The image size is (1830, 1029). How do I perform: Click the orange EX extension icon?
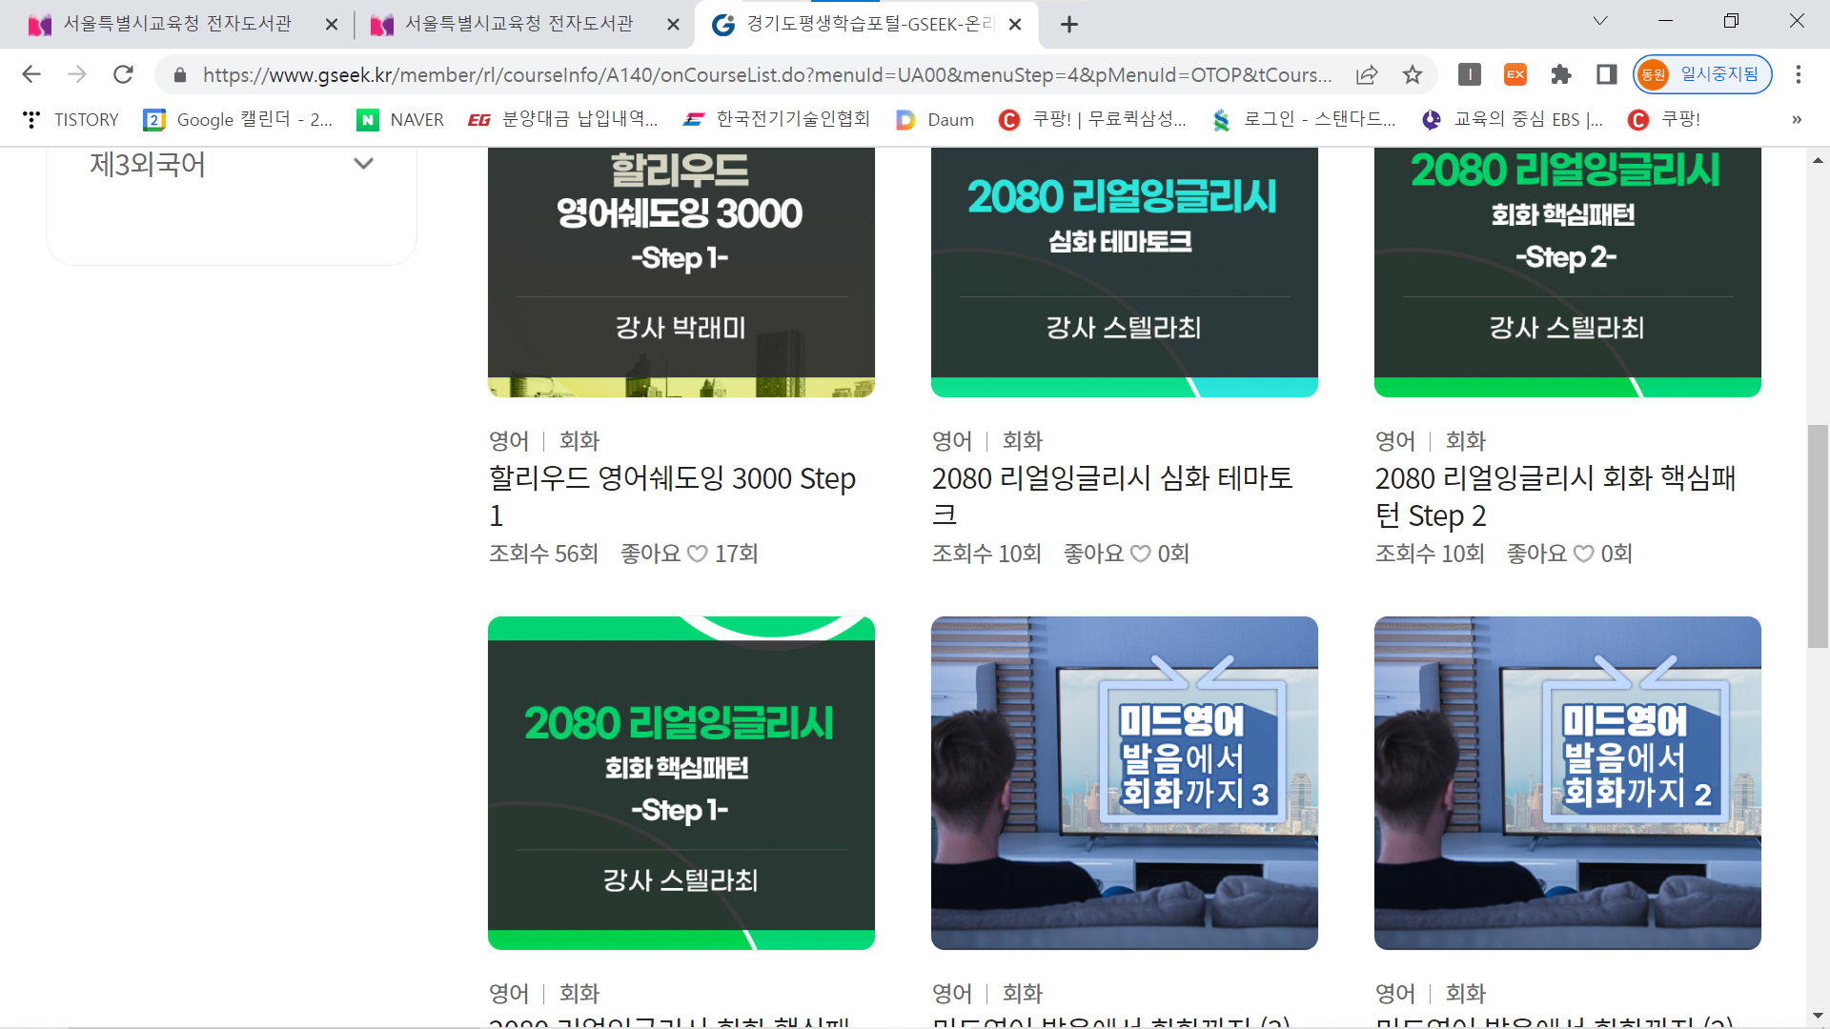pyautogui.click(x=1515, y=74)
